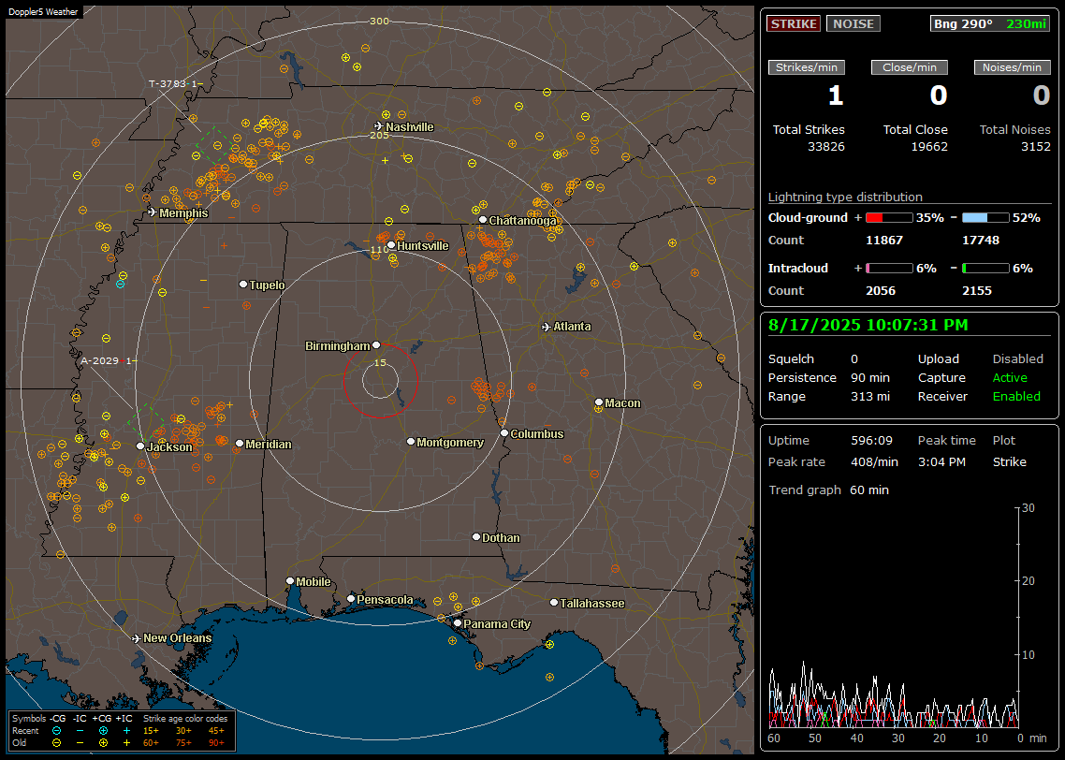This screenshot has width=1065, height=760.
Task: Click the Persistence value 90 min
Action: [870, 377]
